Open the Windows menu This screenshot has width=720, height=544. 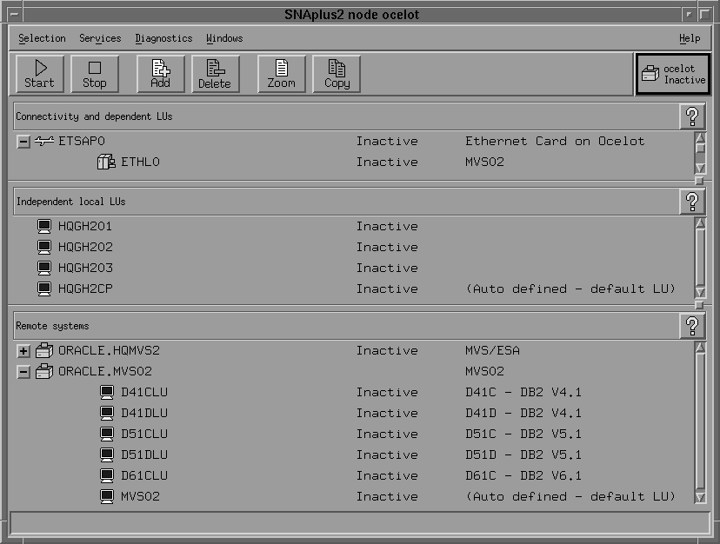223,38
